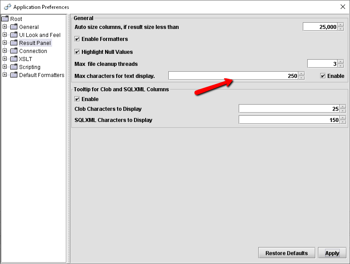Increase the auto size columns value

[341, 25]
